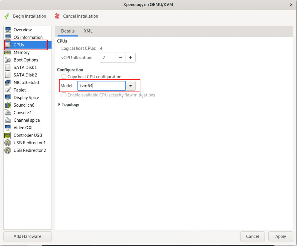Select SATA Disk 1 in hardware list
This screenshot has width=297, height=246.
(28, 67)
